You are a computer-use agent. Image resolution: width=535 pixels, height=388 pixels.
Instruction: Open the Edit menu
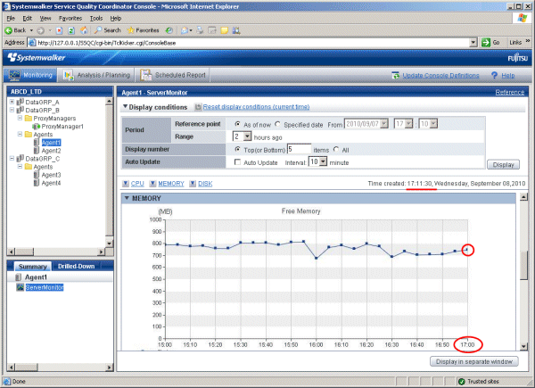click(x=28, y=19)
